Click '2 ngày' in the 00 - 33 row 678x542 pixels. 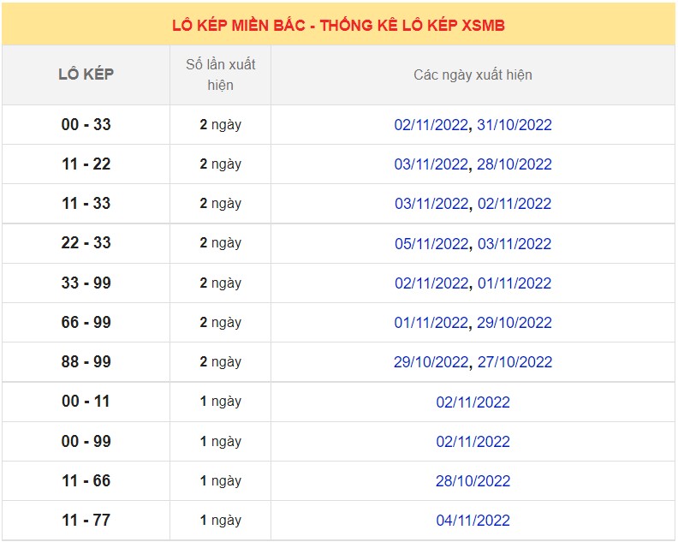[x=221, y=125]
